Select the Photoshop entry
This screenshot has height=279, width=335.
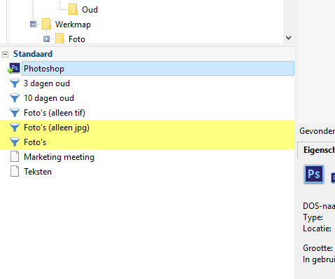(158, 69)
